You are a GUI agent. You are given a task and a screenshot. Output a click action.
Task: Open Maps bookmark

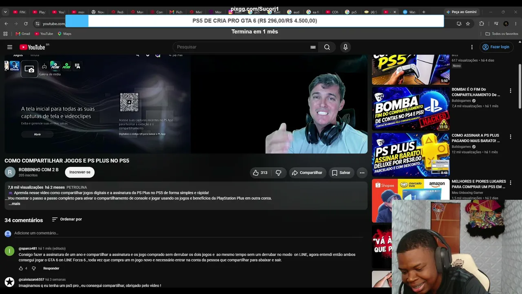pyautogui.click(x=64, y=33)
